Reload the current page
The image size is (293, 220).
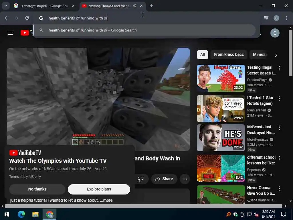coord(27,18)
